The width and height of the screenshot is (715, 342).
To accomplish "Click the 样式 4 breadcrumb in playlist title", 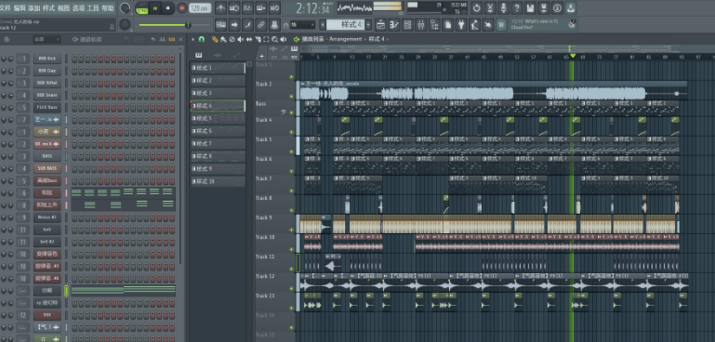I will pos(377,39).
